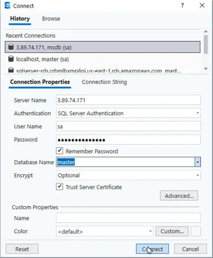Open the Encrypt dropdown
Viewport: 213px width, 258px height.
(128, 175)
